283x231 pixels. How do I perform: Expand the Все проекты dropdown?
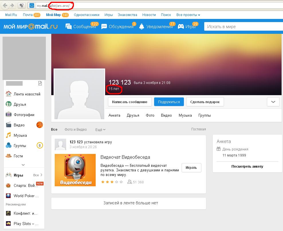click(188, 15)
